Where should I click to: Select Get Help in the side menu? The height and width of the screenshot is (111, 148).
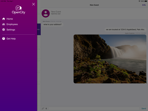[x=11, y=39]
